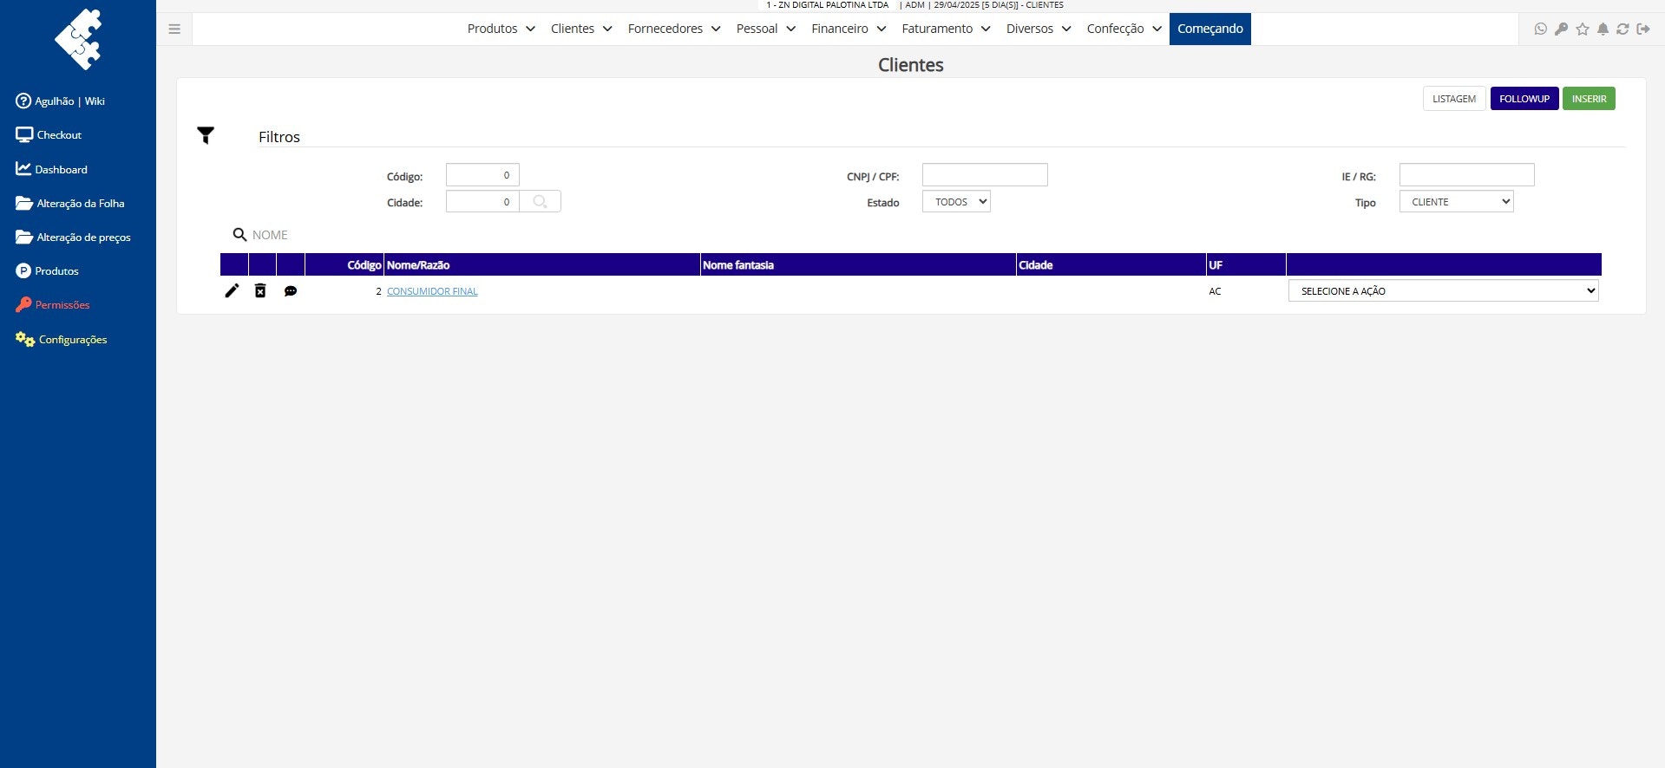Click the puzzle piece logo
1665x768 pixels.
click(x=78, y=40)
